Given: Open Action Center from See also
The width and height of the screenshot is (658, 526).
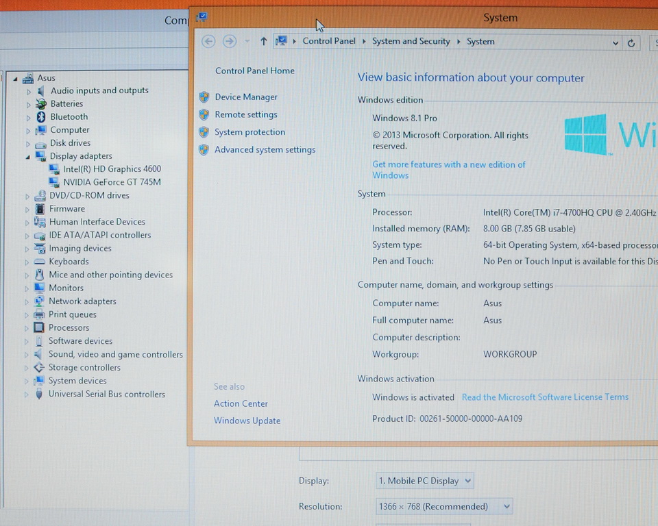Looking at the screenshot, I should point(241,403).
